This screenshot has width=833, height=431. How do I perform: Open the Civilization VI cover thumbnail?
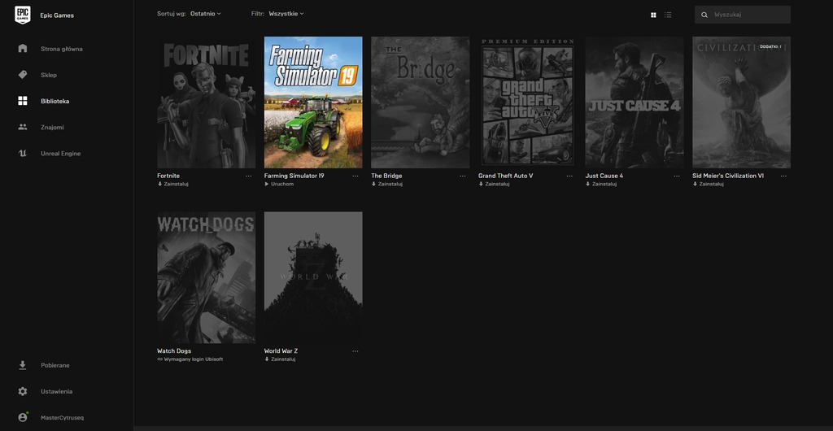(x=742, y=102)
